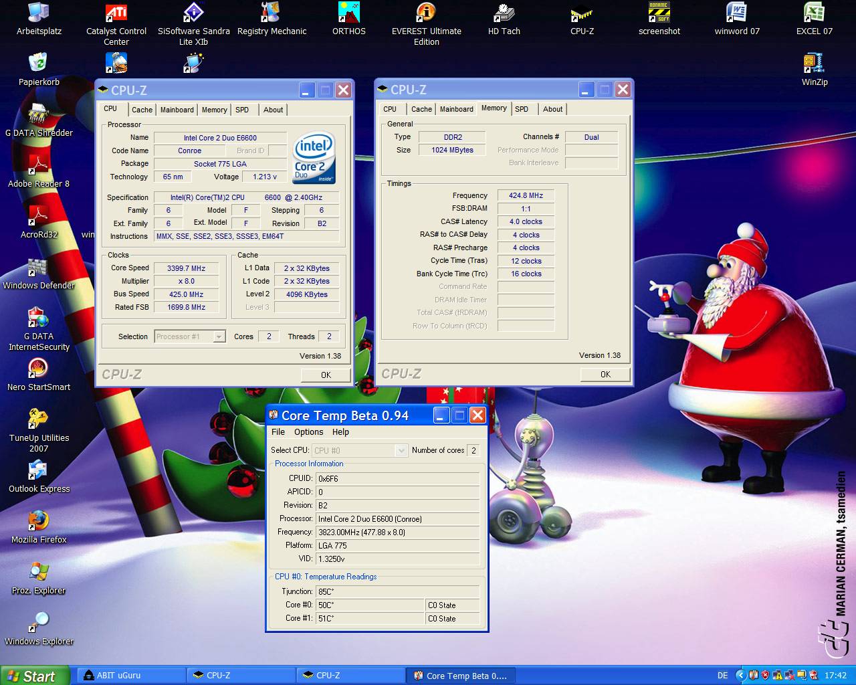The height and width of the screenshot is (685, 856).
Task: Launch winword 07 shortcut
Action: click(x=737, y=19)
